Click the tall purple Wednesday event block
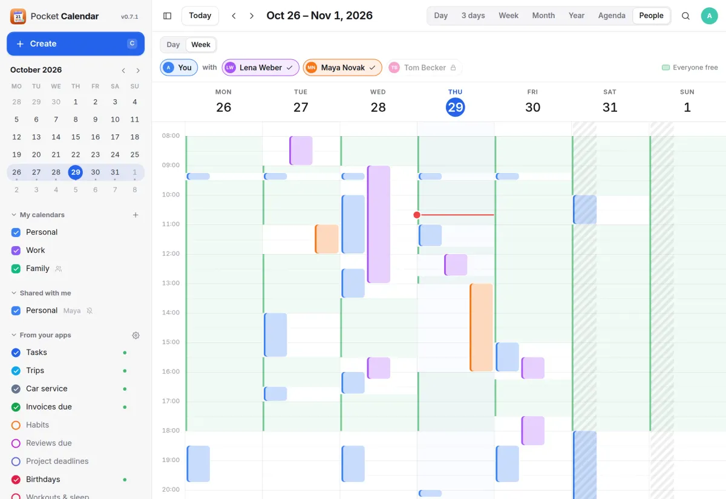This screenshot has width=726, height=499. [379, 224]
